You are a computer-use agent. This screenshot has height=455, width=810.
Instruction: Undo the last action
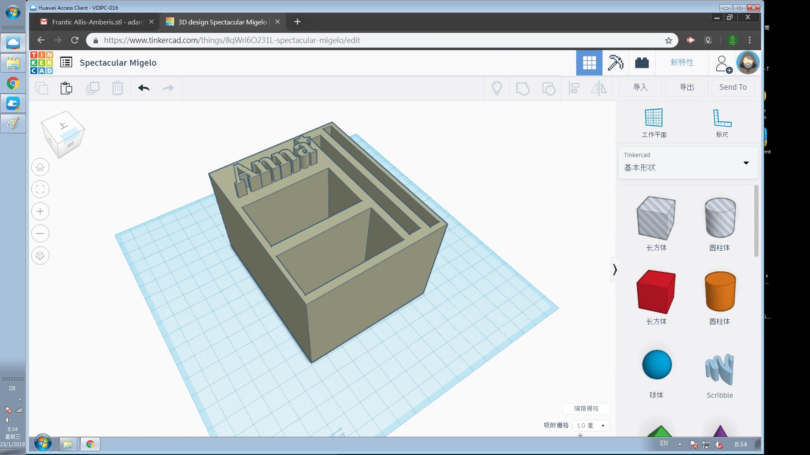(144, 88)
